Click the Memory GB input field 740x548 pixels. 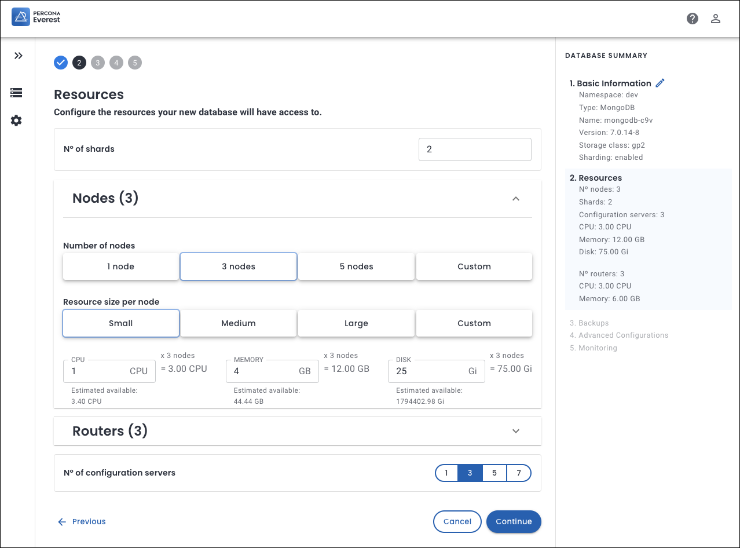click(263, 371)
